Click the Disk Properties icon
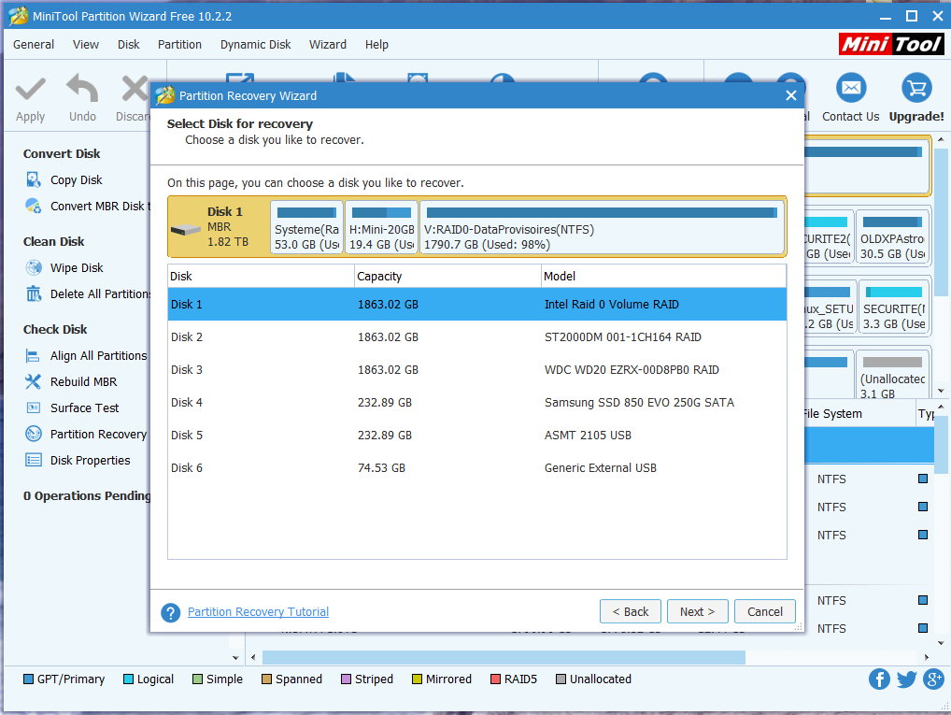The height and width of the screenshot is (715, 951). click(x=34, y=460)
